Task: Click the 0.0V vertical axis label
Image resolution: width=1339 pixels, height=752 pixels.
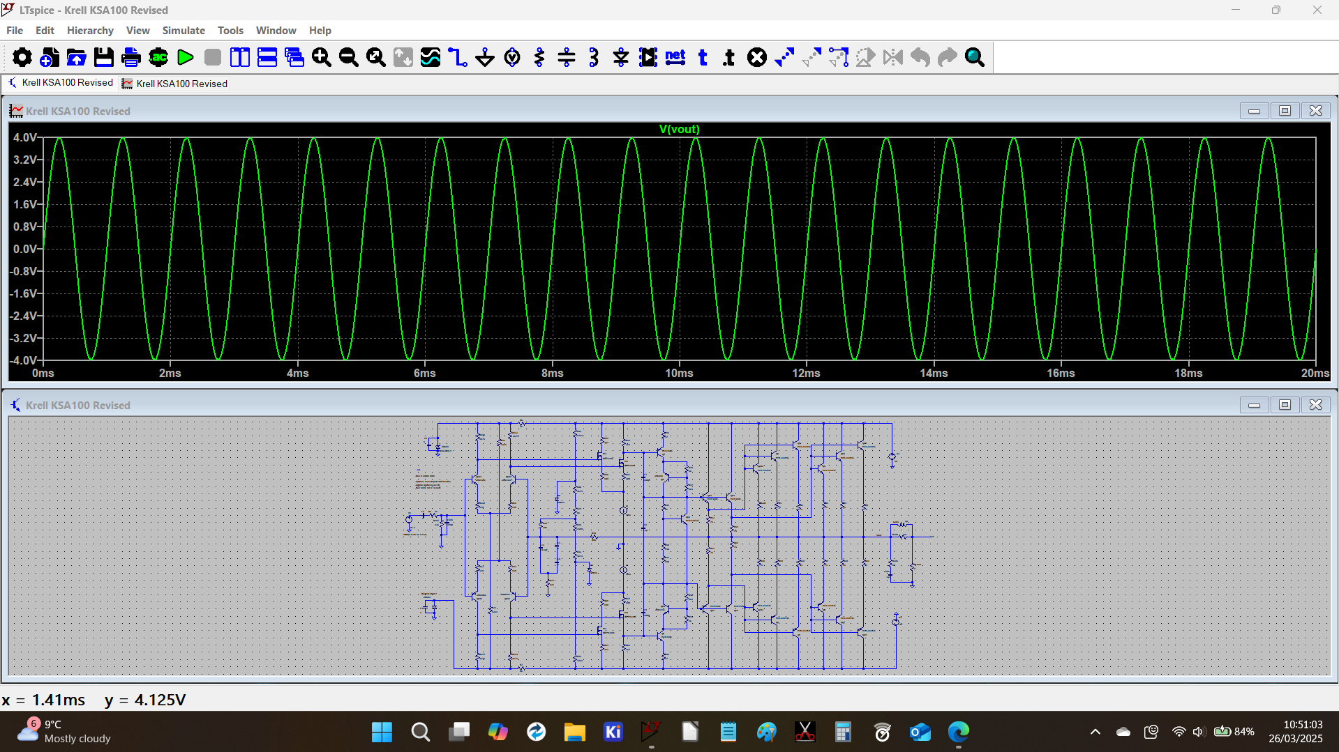Action: [24, 250]
